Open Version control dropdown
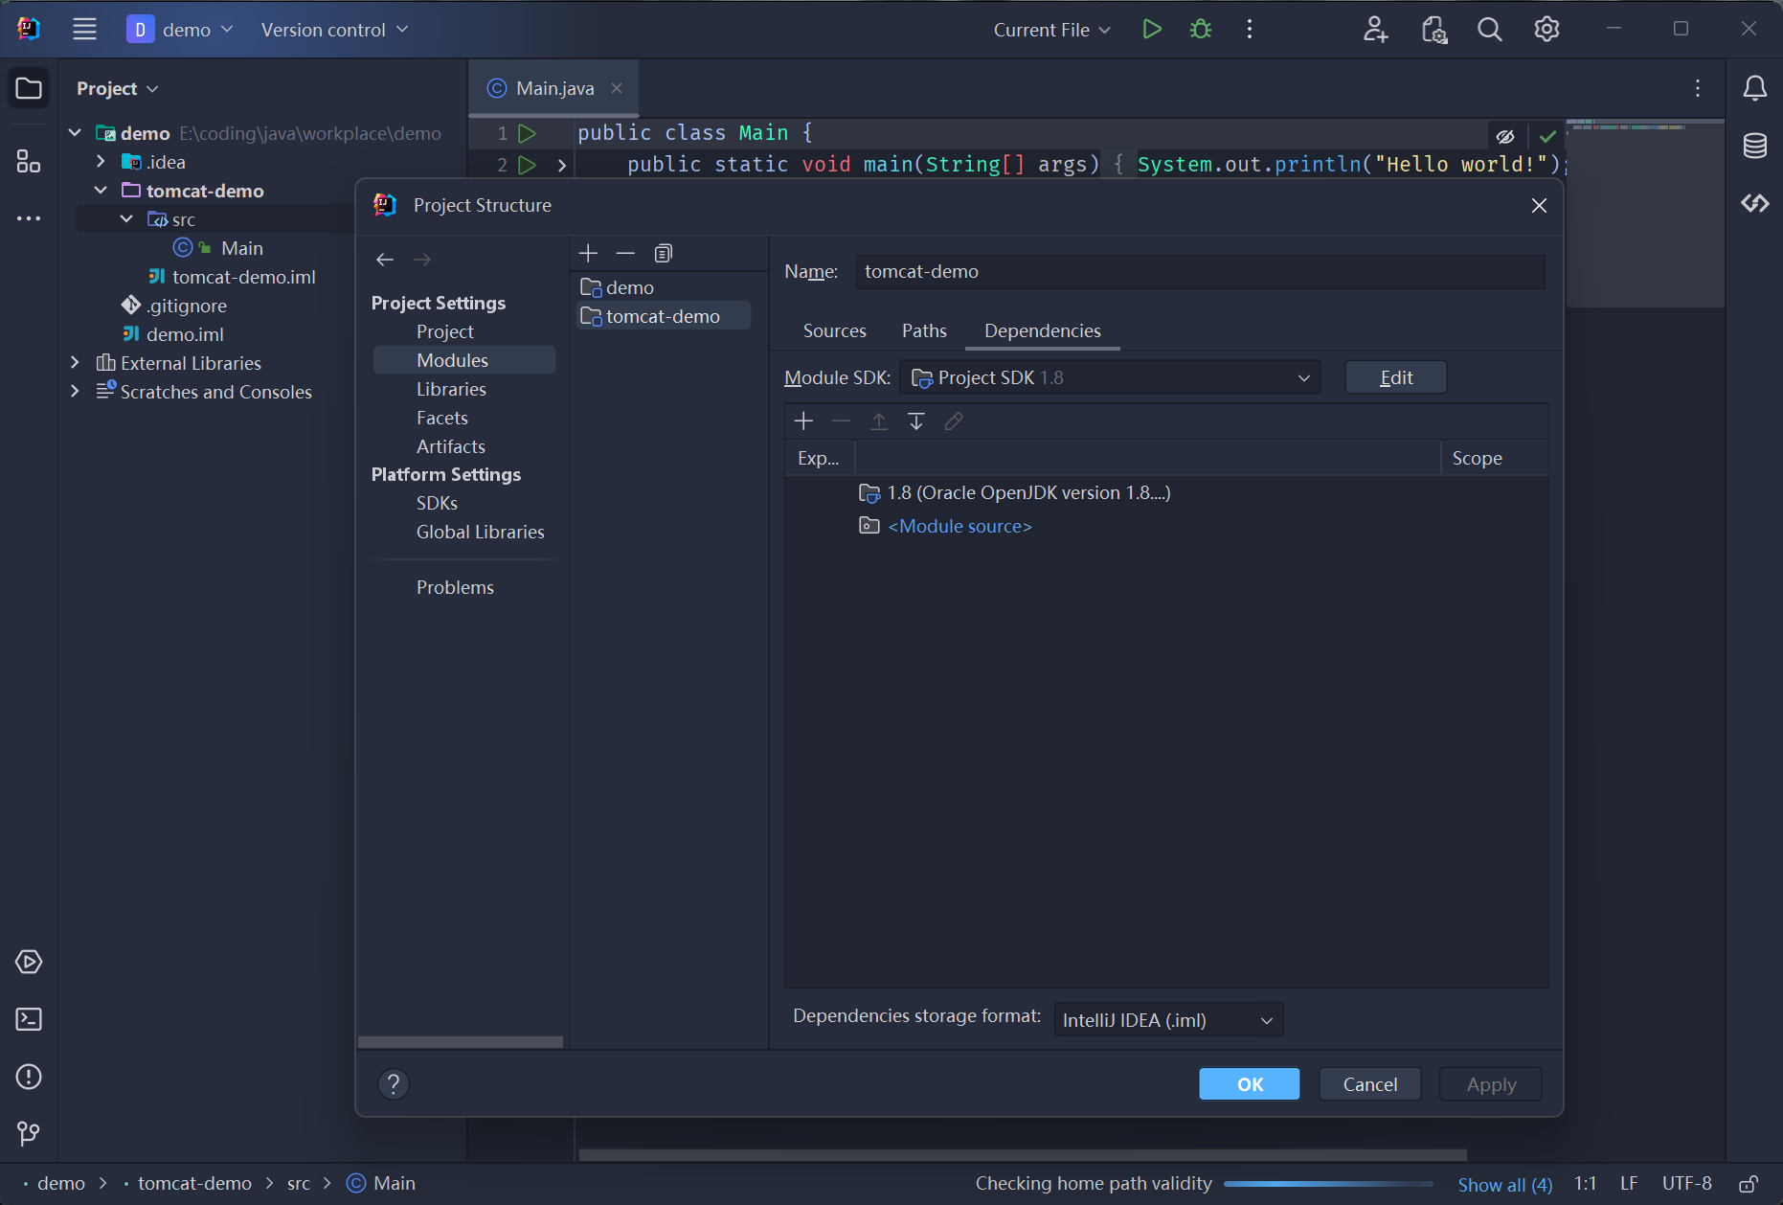This screenshot has width=1783, height=1205. (x=334, y=30)
